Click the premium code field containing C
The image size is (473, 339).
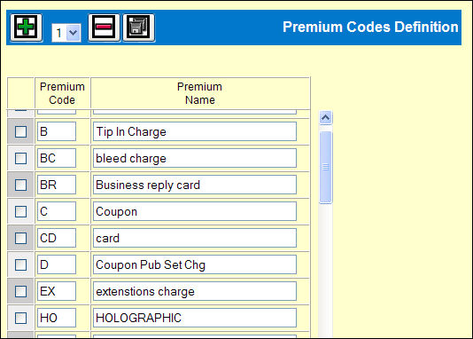click(57, 211)
